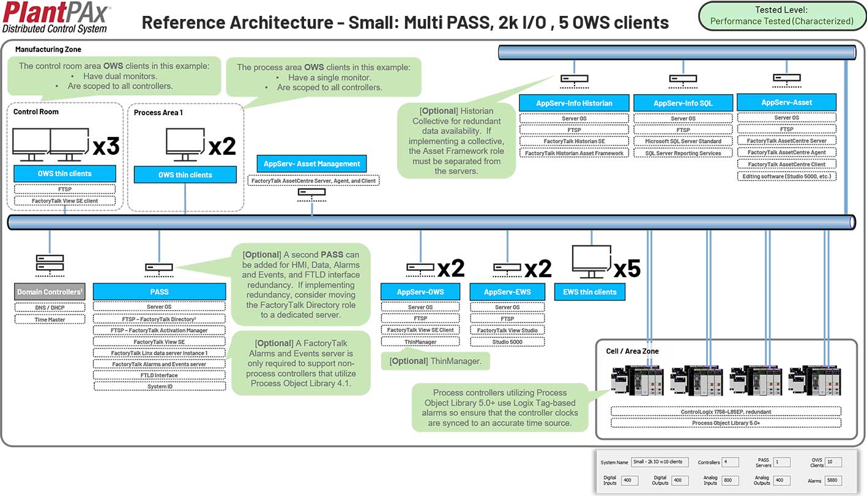Click the FactoryTalk Historian Asset Framework row
The height and width of the screenshot is (496, 867).
tap(574, 153)
